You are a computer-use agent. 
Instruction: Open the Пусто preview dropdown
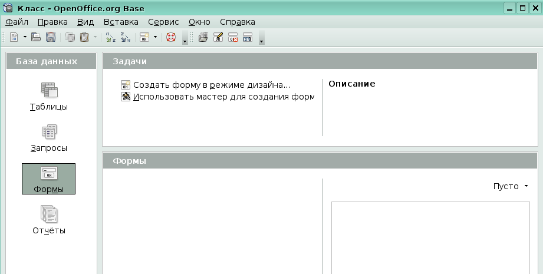click(511, 186)
